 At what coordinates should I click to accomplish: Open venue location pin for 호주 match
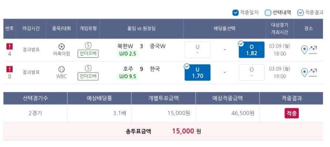click(304, 72)
